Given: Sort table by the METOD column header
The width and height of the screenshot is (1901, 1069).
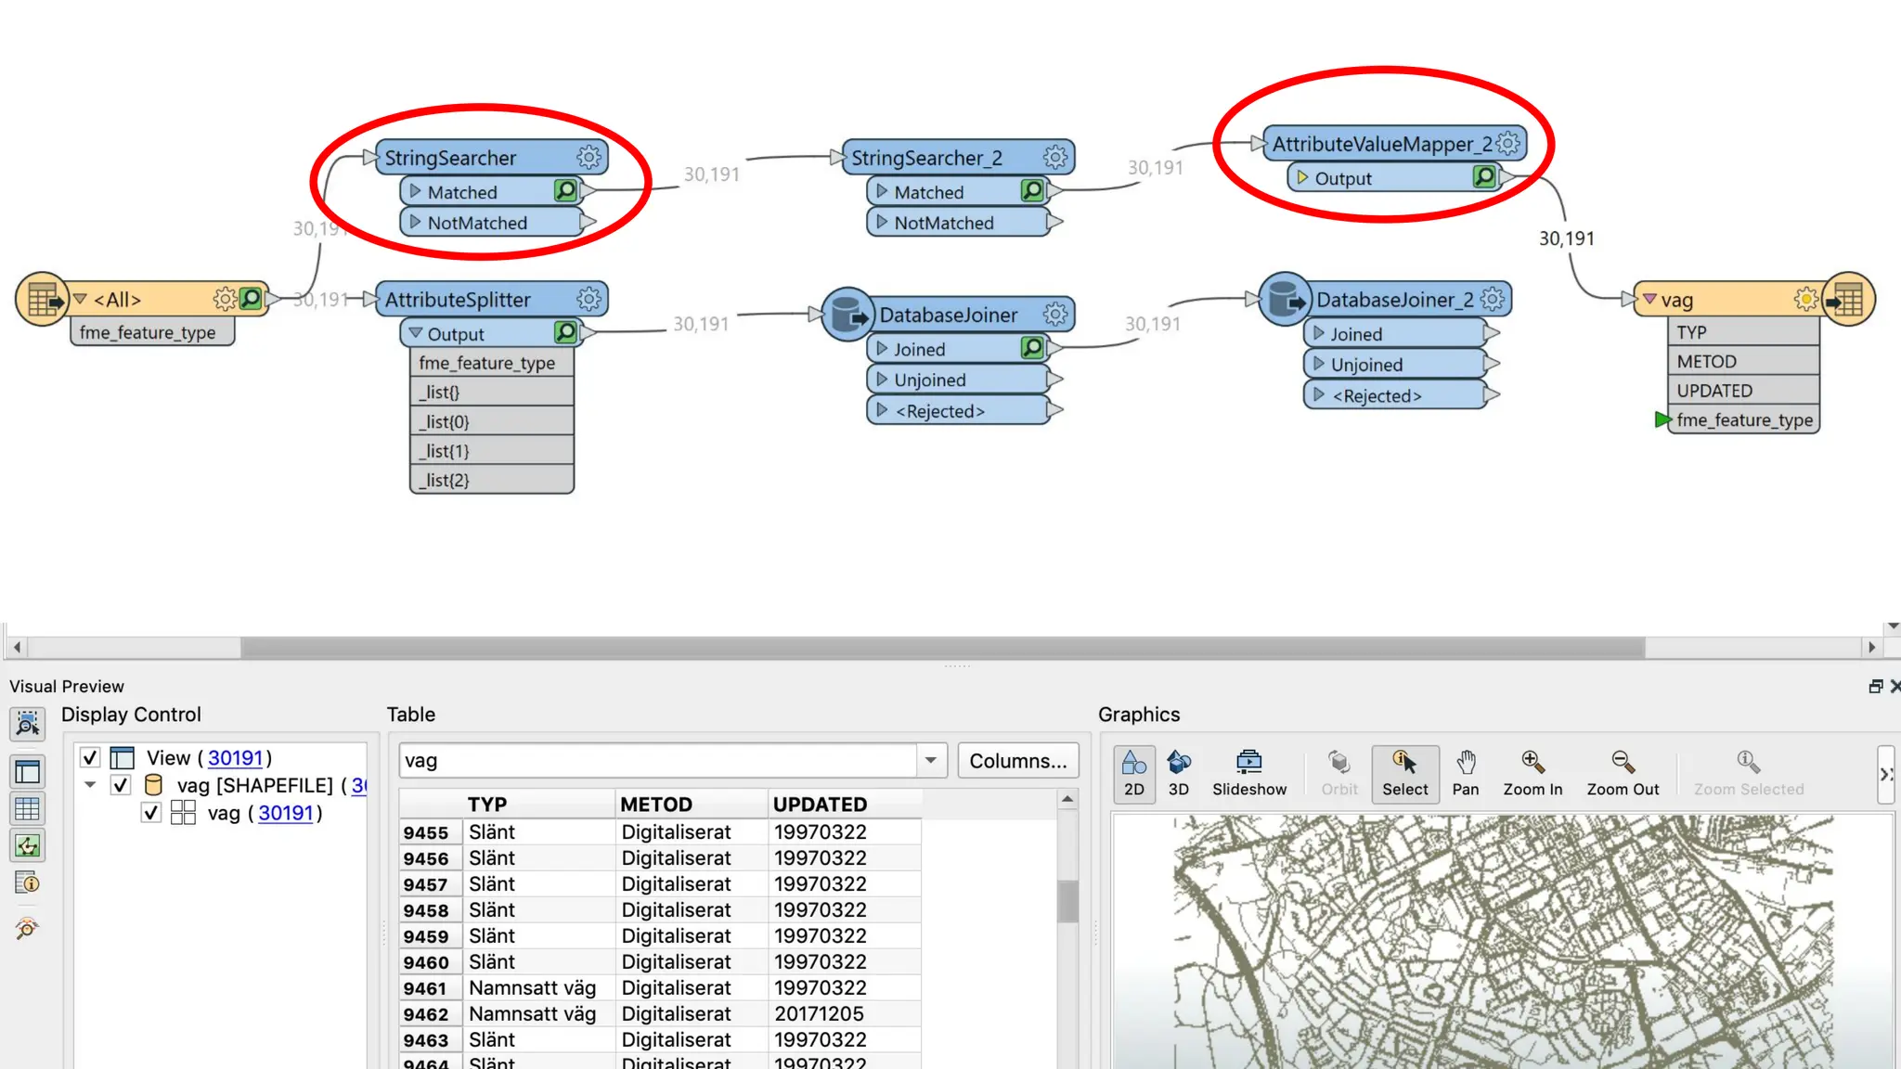Looking at the screenshot, I should (656, 804).
